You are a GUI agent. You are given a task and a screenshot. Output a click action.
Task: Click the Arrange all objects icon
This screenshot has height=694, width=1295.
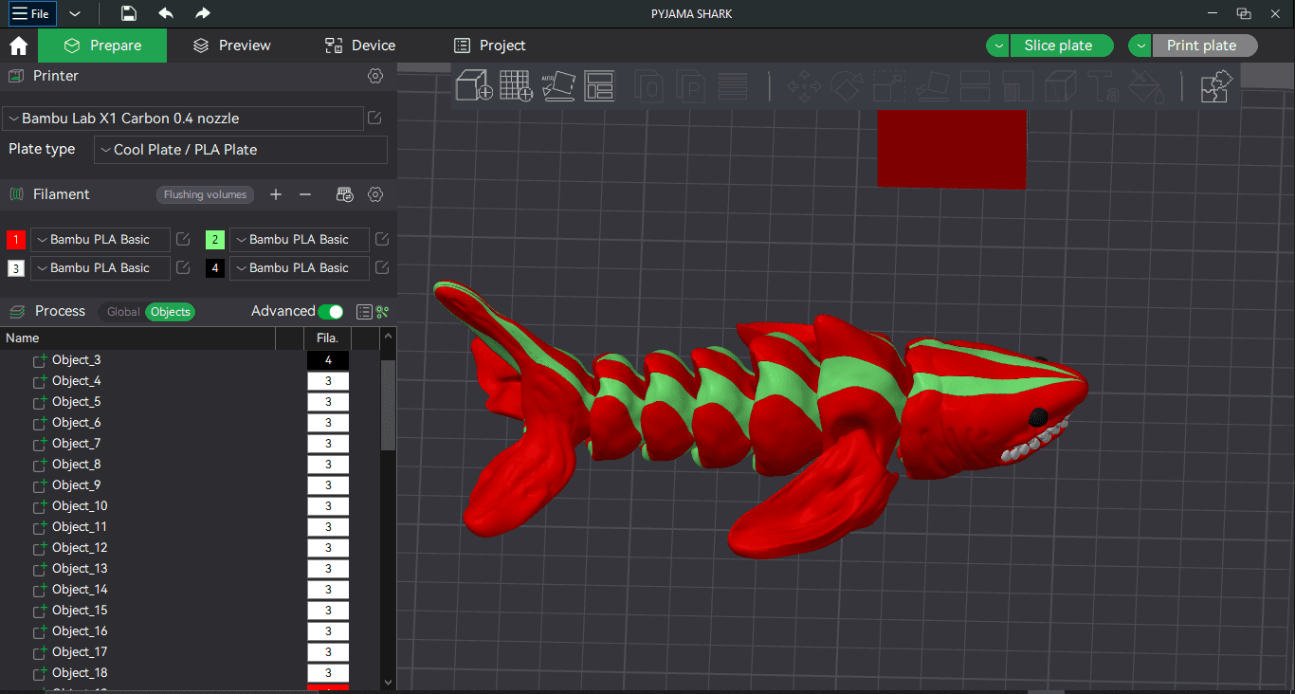tap(599, 85)
